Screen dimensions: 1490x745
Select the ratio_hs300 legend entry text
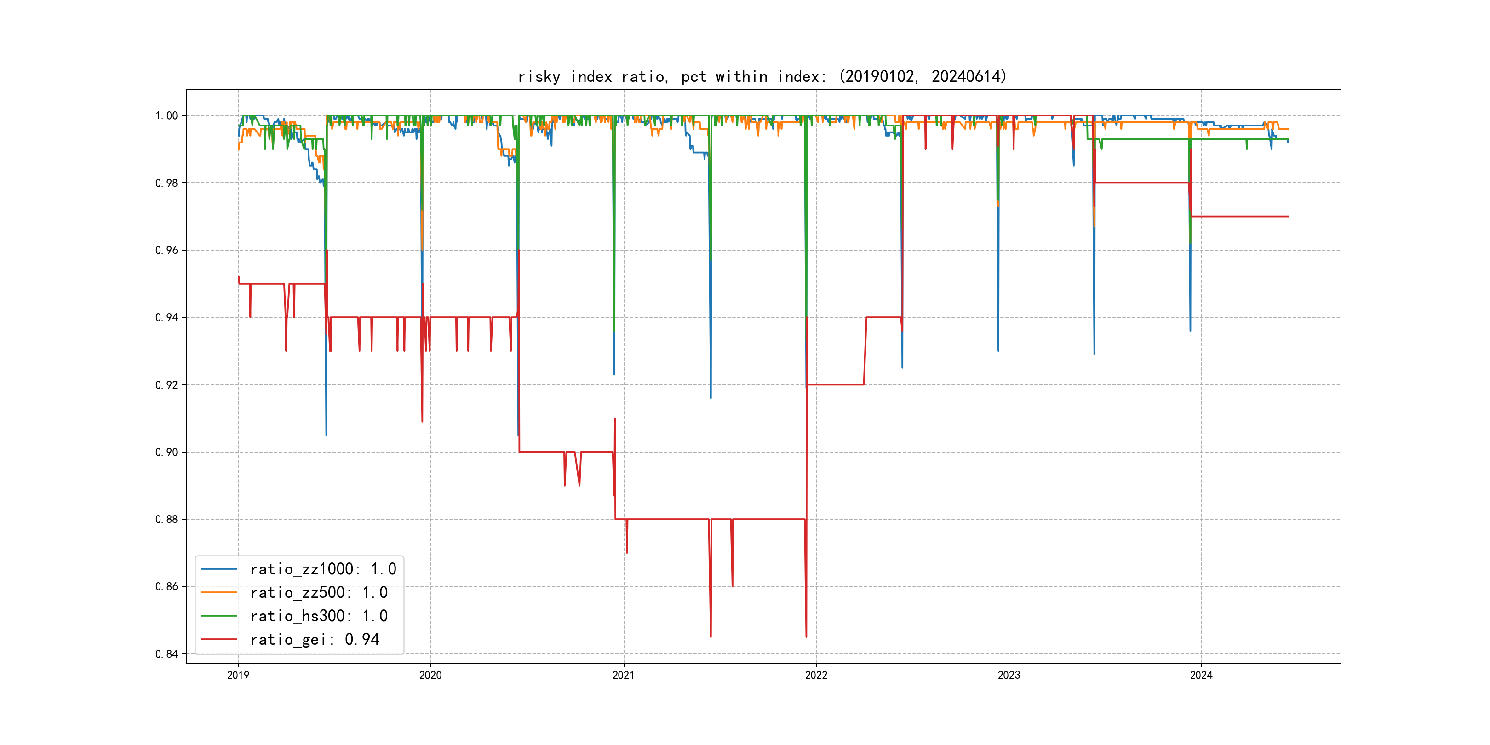click(319, 616)
